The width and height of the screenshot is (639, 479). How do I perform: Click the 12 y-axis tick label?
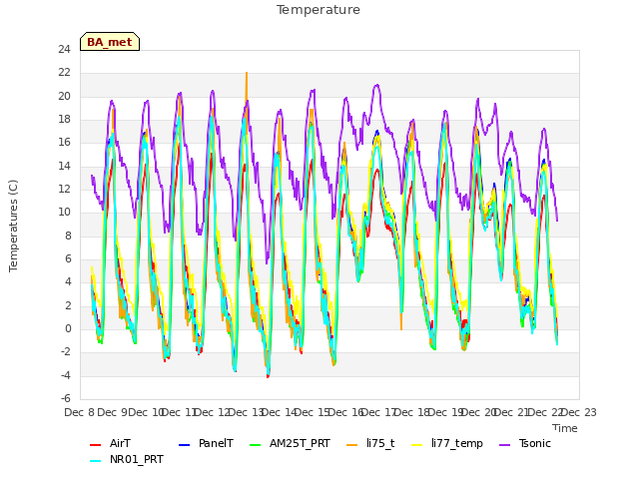click(x=64, y=189)
